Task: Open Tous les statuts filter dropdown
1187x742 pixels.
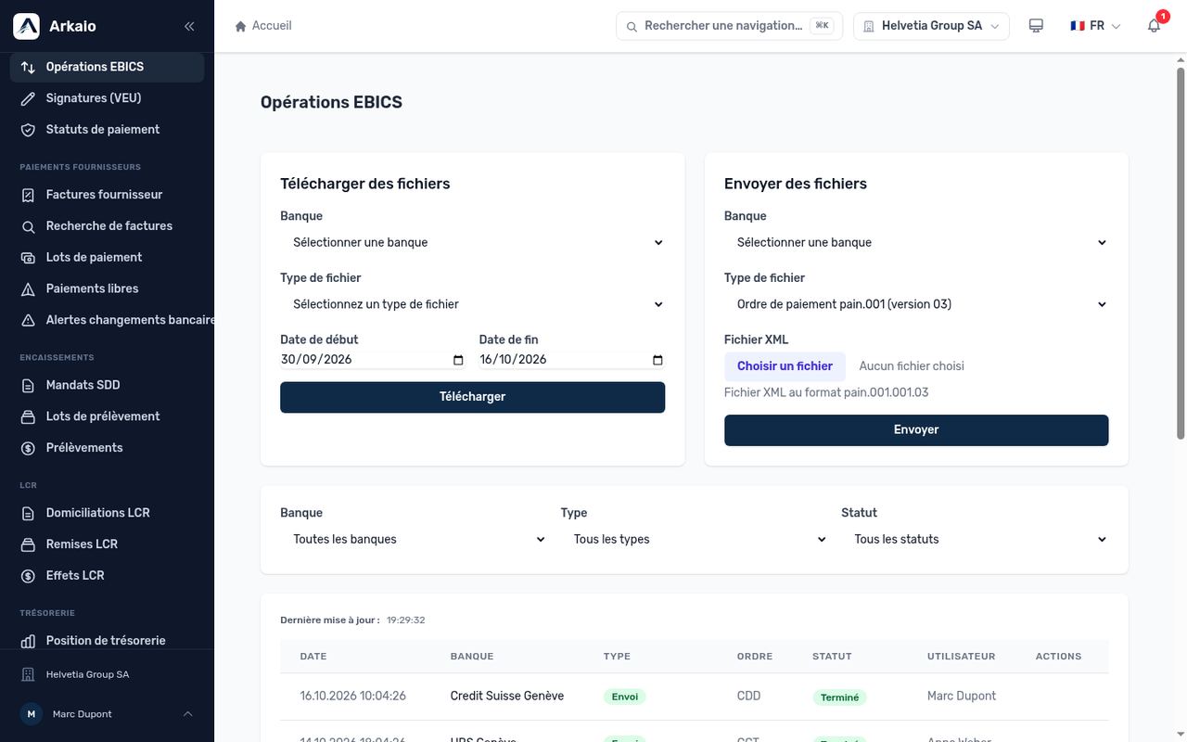Action: click(976, 539)
